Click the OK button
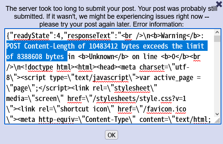223x144 pixels. point(112,135)
